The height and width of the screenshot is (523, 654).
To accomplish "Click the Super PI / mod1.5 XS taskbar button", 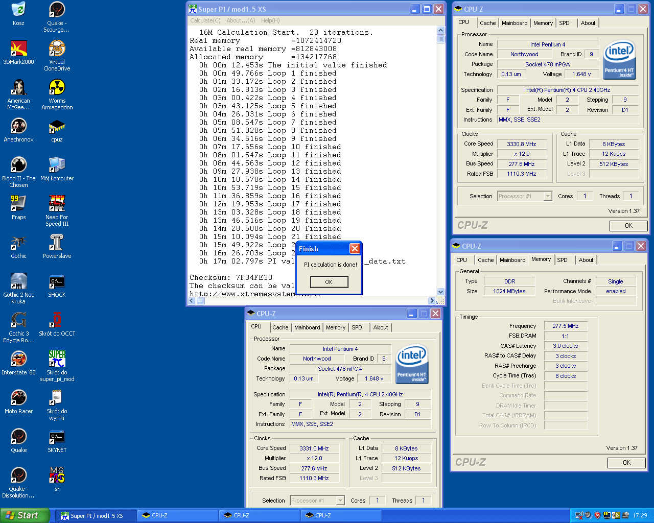I will [x=96, y=515].
